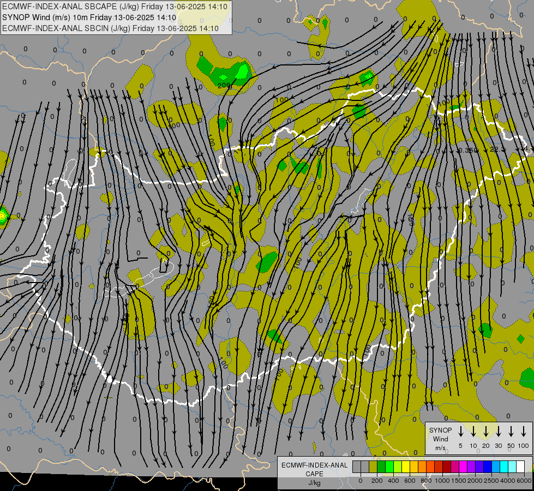Viewport: 534px width, 491px height.
Task: Click the number 100 in wind legend
Action: [x=524, y=446]
